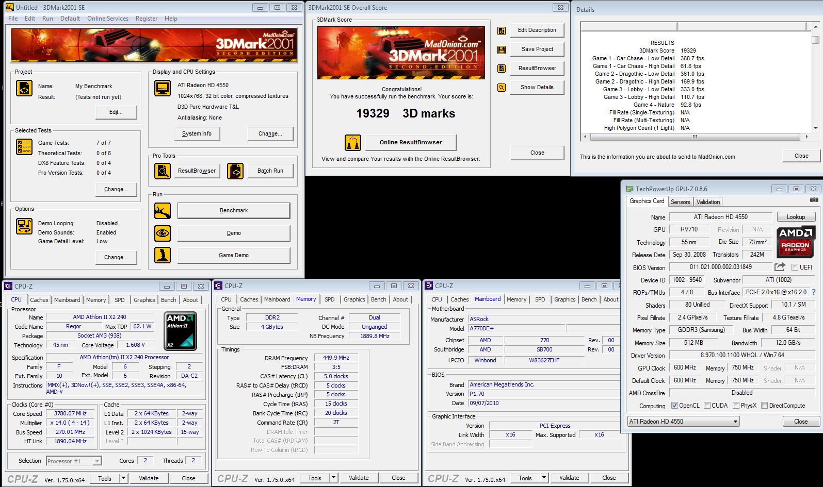823x487 pixels.
Task: Open the Processor #1 selection dropdown
Action: [x=74, y=461]
